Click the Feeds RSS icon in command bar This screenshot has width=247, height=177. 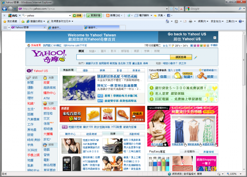(x=176, y=21)
